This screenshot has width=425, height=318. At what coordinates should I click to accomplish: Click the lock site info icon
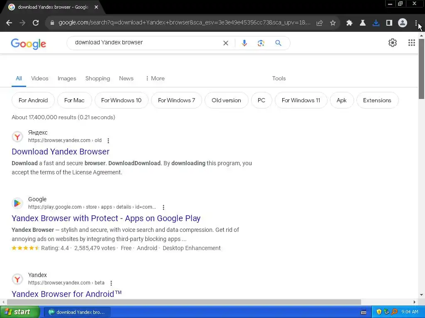click(x=52, y=23)
